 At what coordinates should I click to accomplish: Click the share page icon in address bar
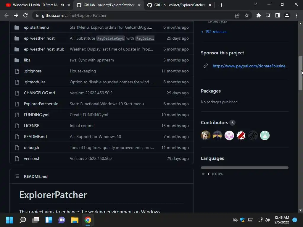237,15
